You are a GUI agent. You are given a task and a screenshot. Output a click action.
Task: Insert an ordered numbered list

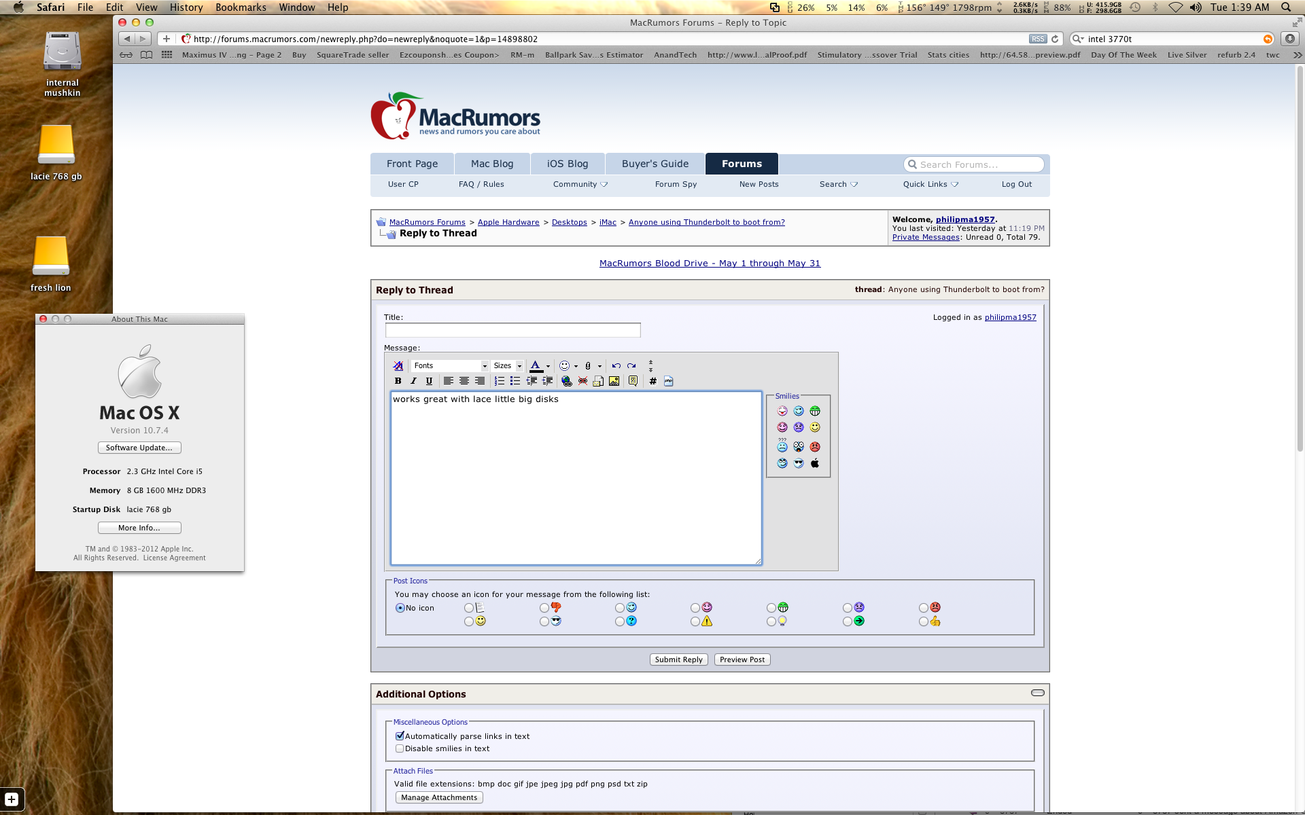point(500,381)
